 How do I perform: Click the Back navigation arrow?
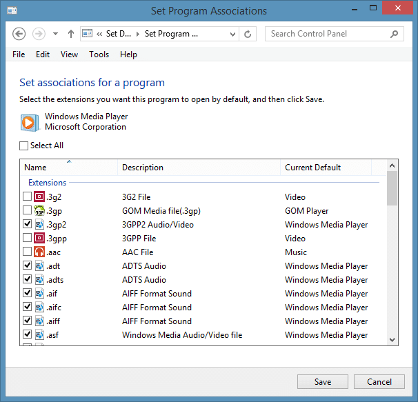(x=19, y=34)
